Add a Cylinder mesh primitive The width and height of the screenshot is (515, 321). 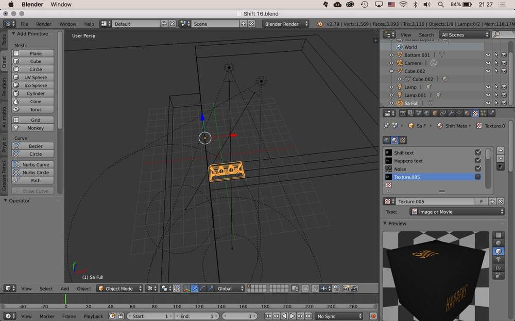32,93
